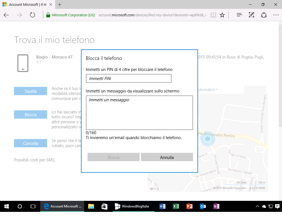This screenshot has height=216, width=282.
Task: Open the Windows Store taskbar icon
Action: coord(104,206)
